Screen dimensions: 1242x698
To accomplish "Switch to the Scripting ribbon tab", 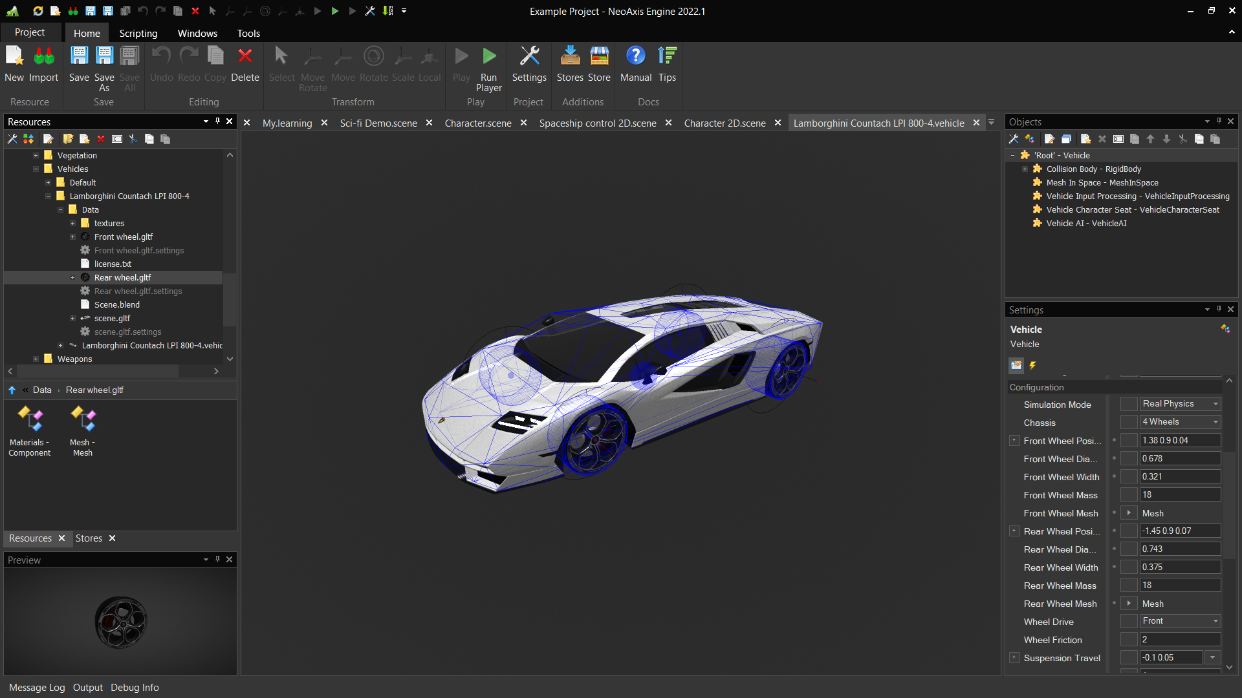I will click(138, 33).
